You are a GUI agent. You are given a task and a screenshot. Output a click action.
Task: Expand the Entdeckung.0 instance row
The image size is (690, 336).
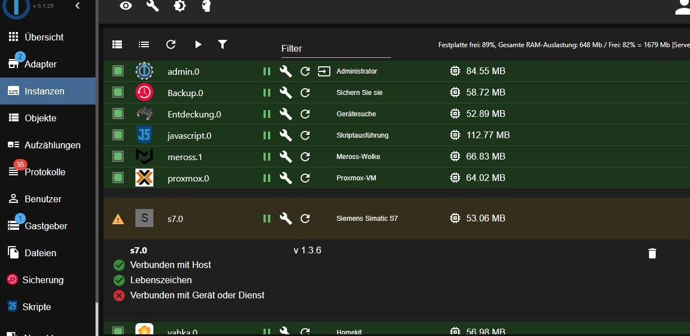194,115
